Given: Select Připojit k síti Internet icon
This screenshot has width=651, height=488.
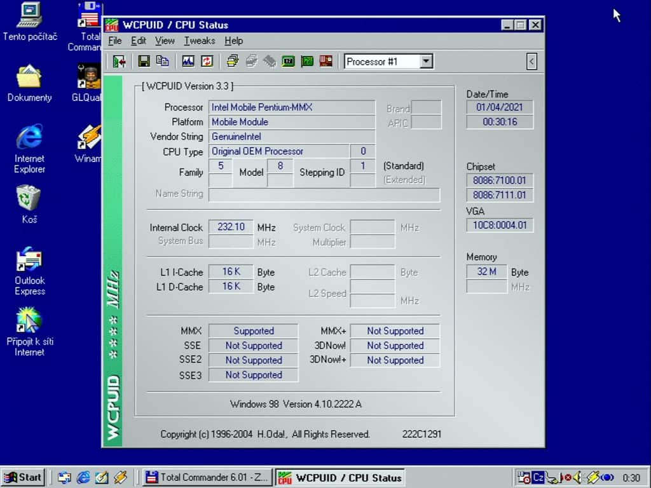Looking at the screenshot, I should tap(29, 332).
